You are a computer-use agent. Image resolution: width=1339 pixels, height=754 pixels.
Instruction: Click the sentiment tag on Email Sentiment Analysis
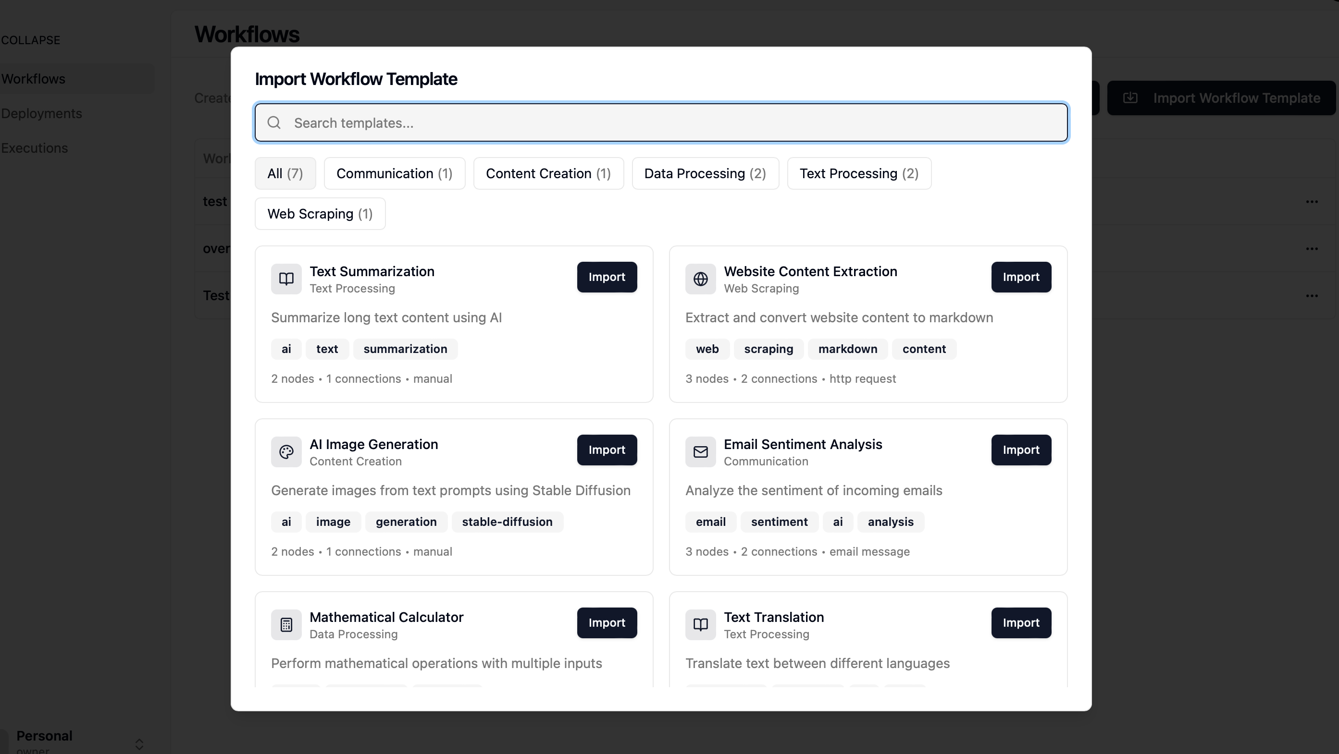779,522
